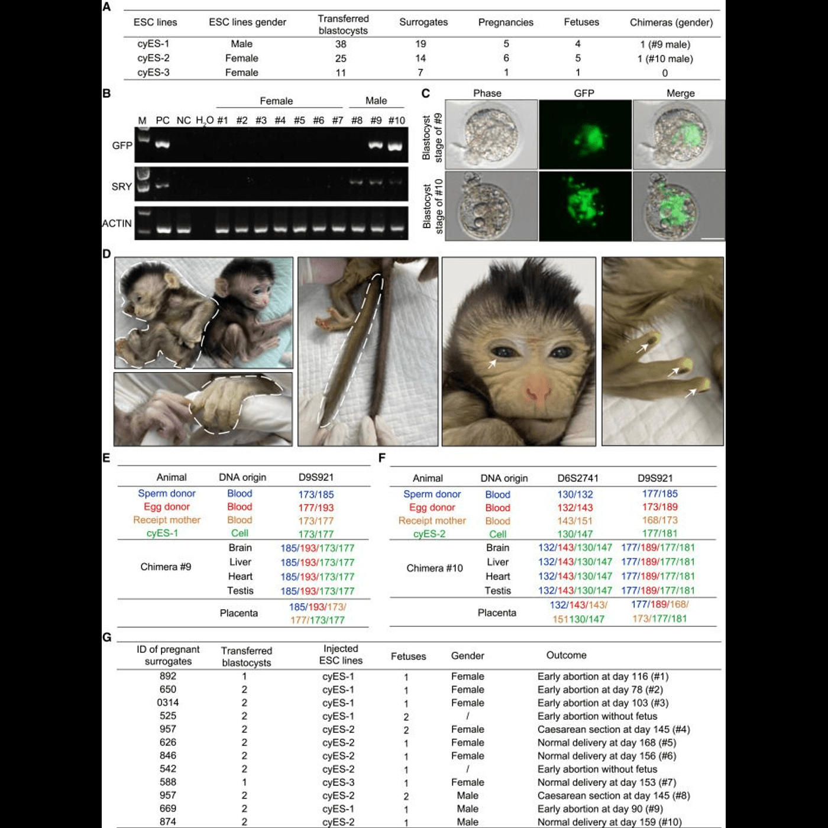The image size is (828, 828).
Task: Click the GFP gel electrophoresis strip
Action: 271,145
